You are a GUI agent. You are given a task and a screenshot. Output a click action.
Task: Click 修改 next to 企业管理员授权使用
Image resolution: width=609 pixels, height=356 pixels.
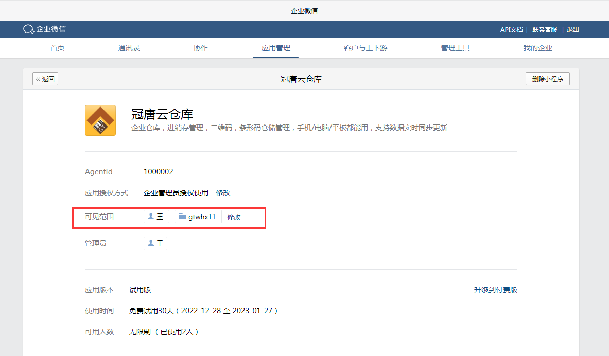pos(223,193)
